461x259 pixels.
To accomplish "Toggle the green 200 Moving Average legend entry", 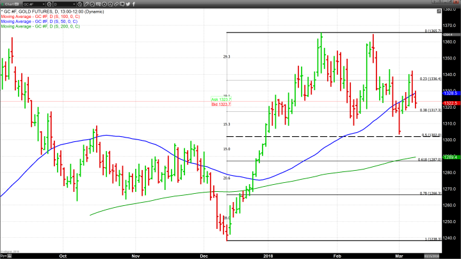I will point(38,26).
